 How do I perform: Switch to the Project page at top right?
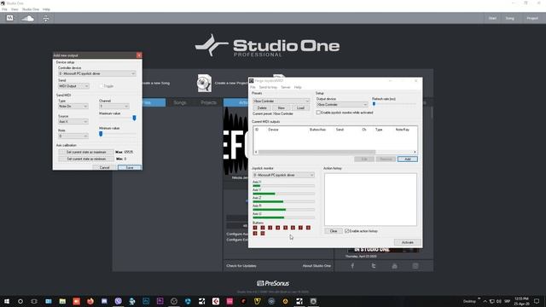click(532, 18)
